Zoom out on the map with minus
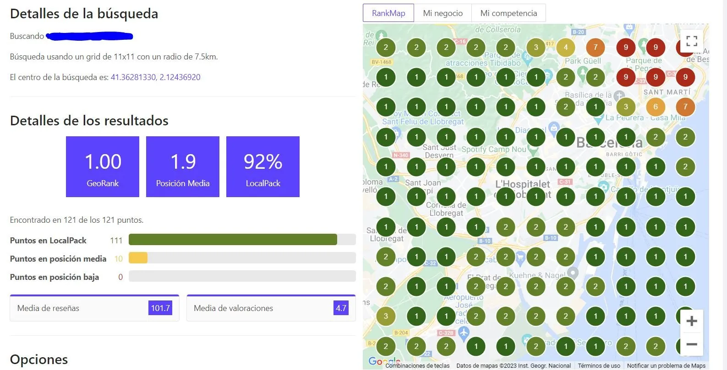Screen dimensions: 727x370 (692, 344)
